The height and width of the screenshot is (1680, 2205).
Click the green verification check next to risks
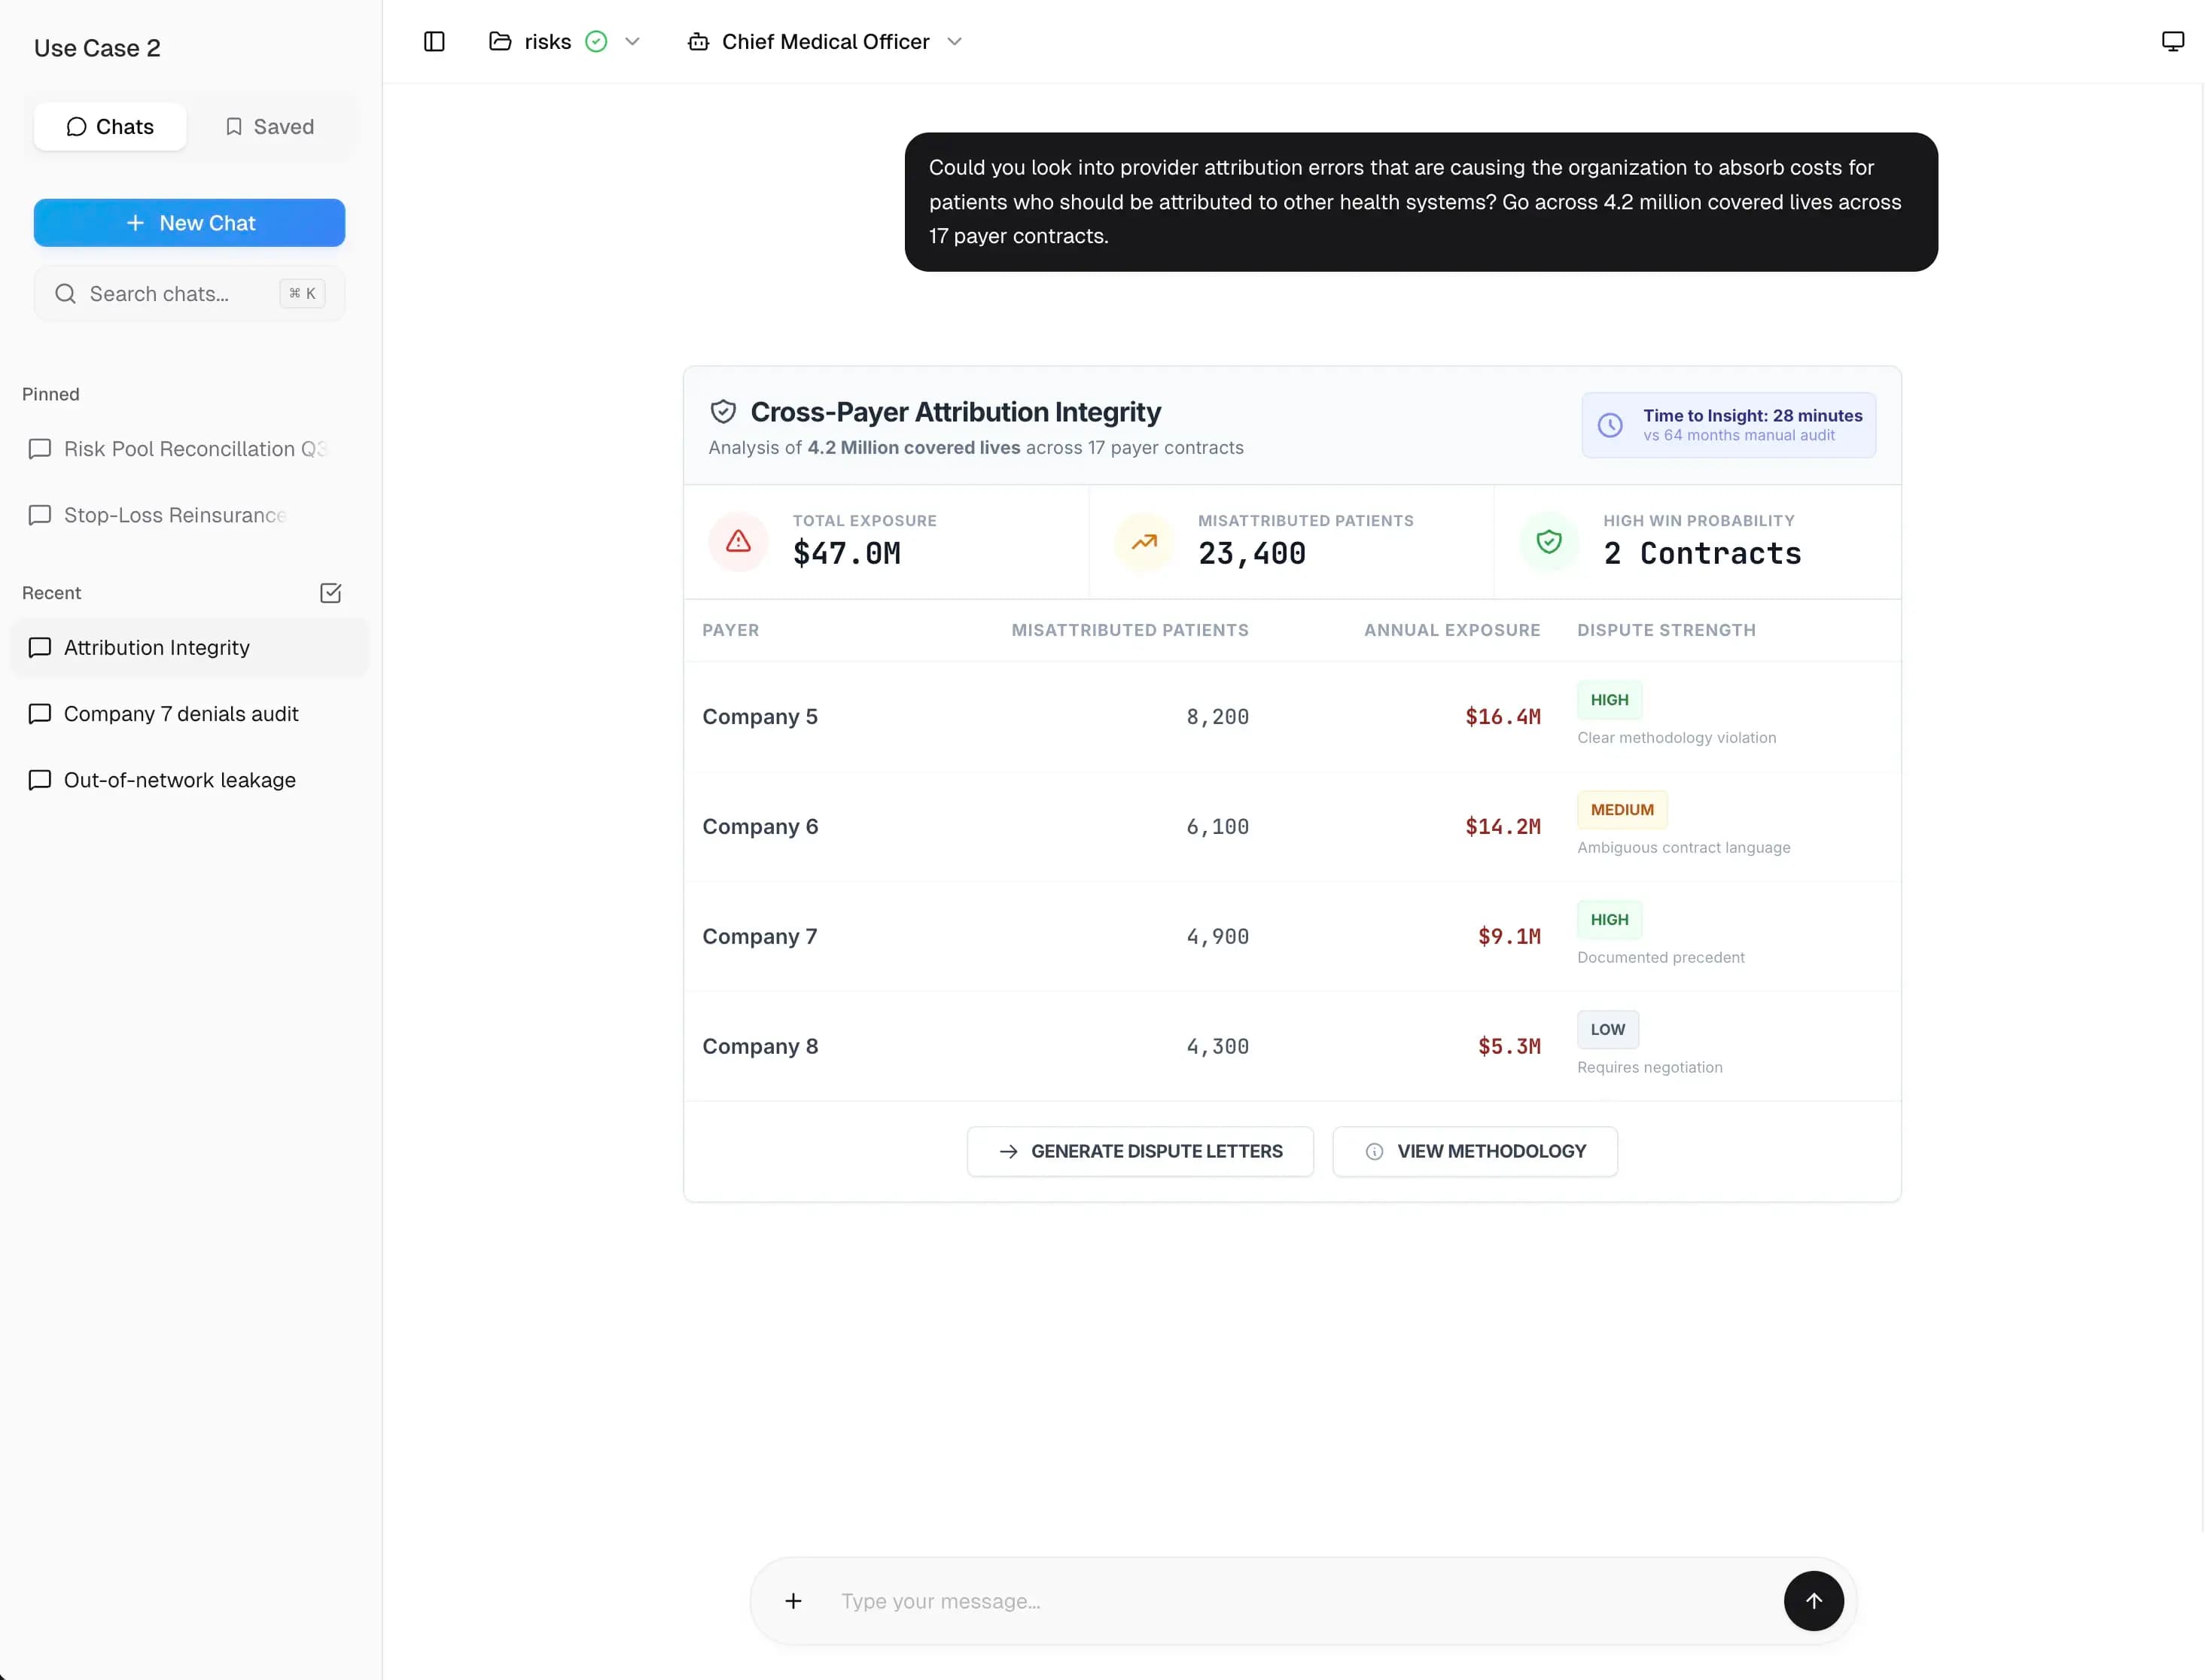pos(598,41)
